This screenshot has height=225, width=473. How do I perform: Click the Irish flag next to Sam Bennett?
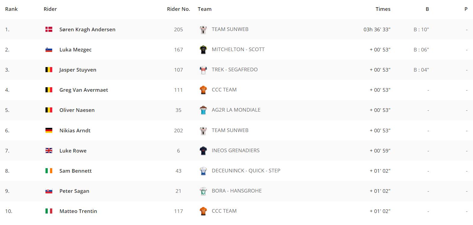49,171
